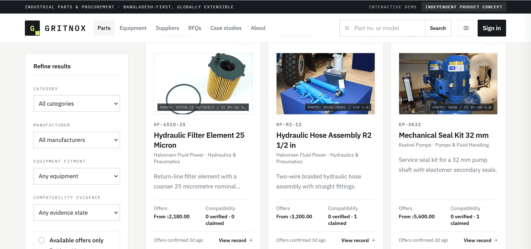
Task: Click the Voton.cz photo credit caption
Action: (203, 107)
